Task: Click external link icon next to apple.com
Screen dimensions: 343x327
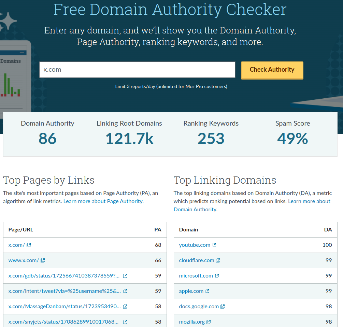Action: pos(207,291)
